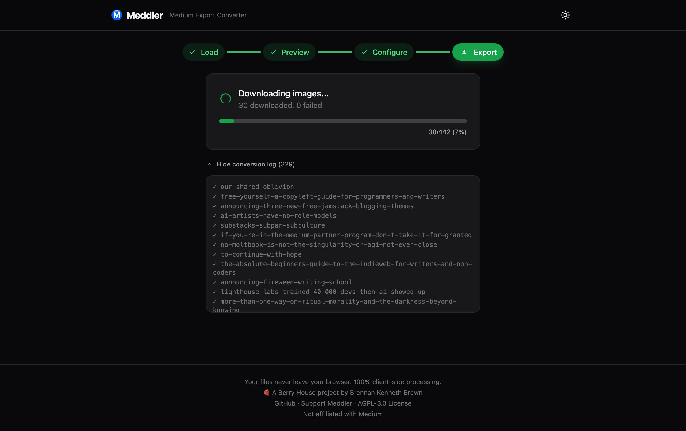The width and height of the screenshot is (686, 431).
Task: Select the substacks-subpar-subculture log entry
Action: pos(272,225)
